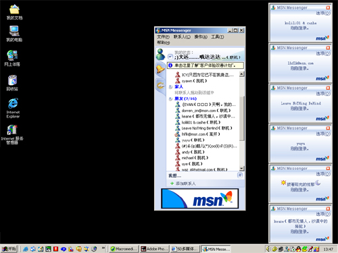Collapse the 家人 contact group

tap(170, 86)
